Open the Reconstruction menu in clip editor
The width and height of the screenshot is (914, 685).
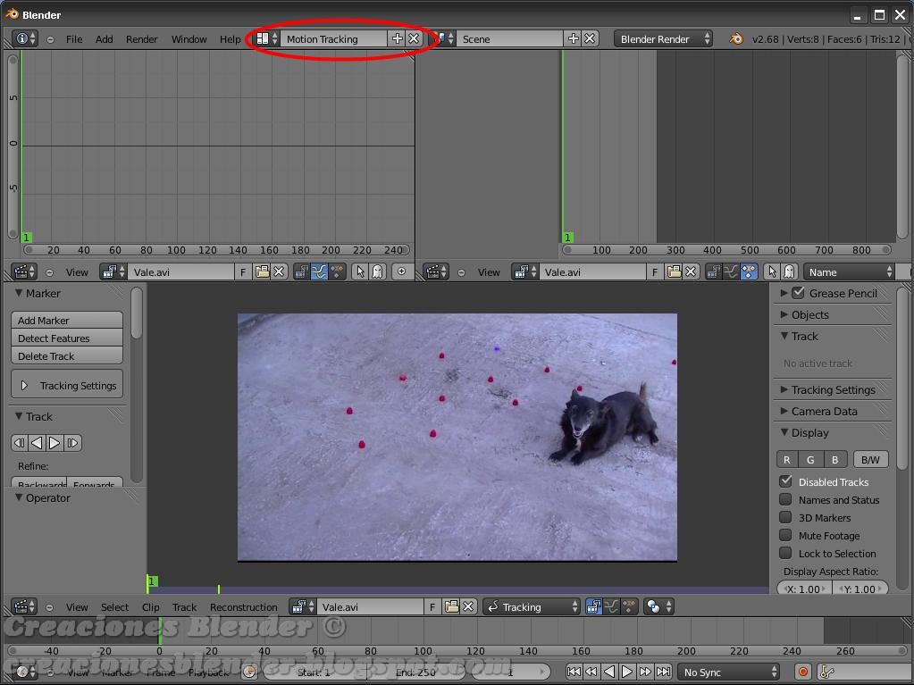tap(243, 606)
